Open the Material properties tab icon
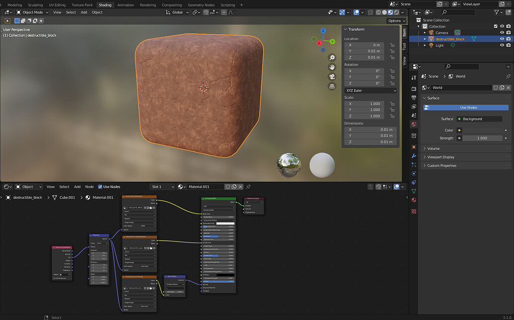The height and width of the screenshot is (320, 514). pyautogui.click(x=414, y=200)
